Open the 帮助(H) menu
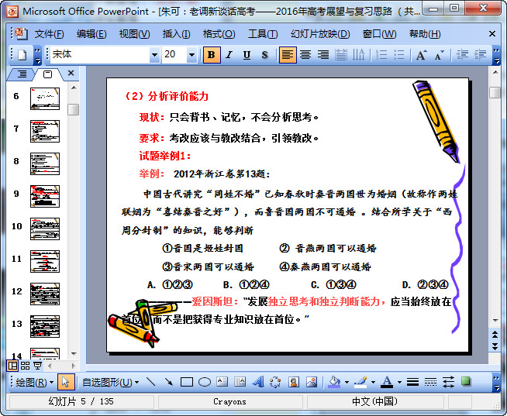 425,33
